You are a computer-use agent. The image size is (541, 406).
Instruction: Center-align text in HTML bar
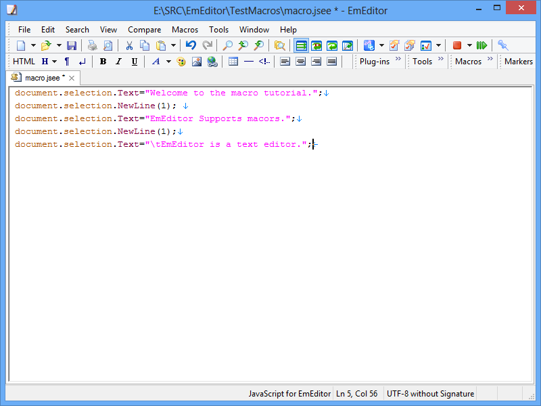point(300,62)
